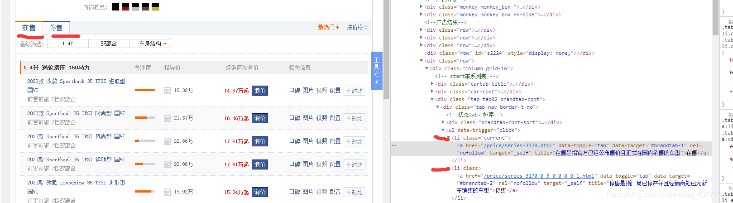This screenshot has width=733, height=203.
Task: Add Sportback 进取型 to comparison with +对比
Action: point(355,91)
